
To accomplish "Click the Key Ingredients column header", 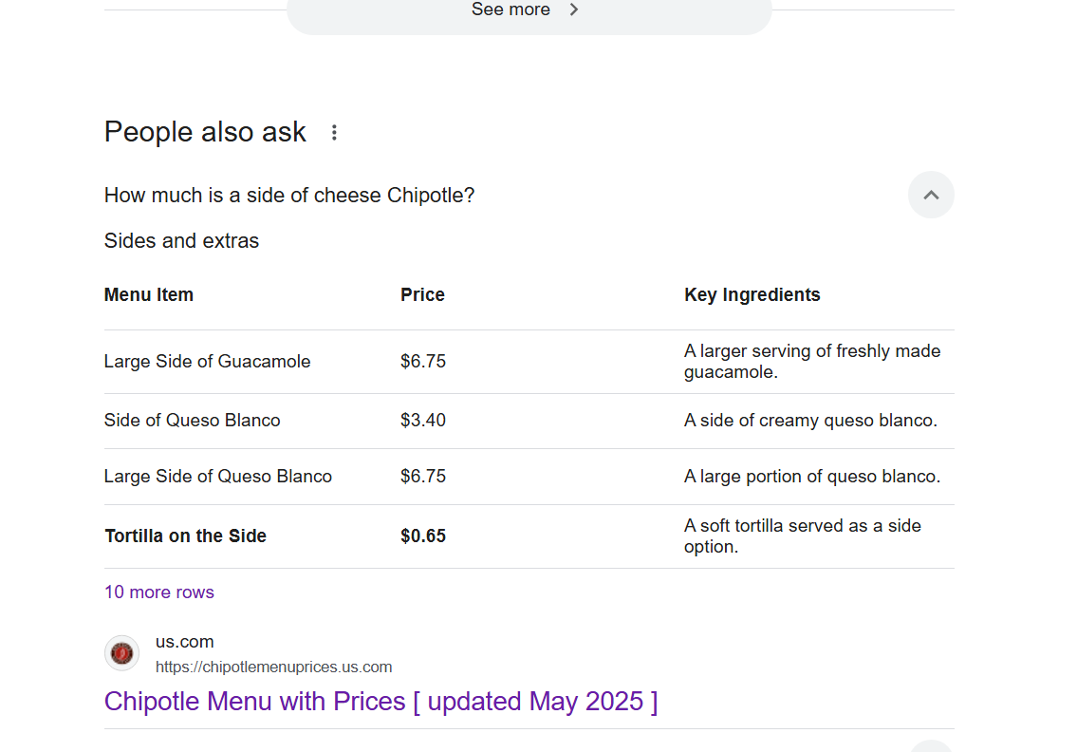I will pos(752,295).
